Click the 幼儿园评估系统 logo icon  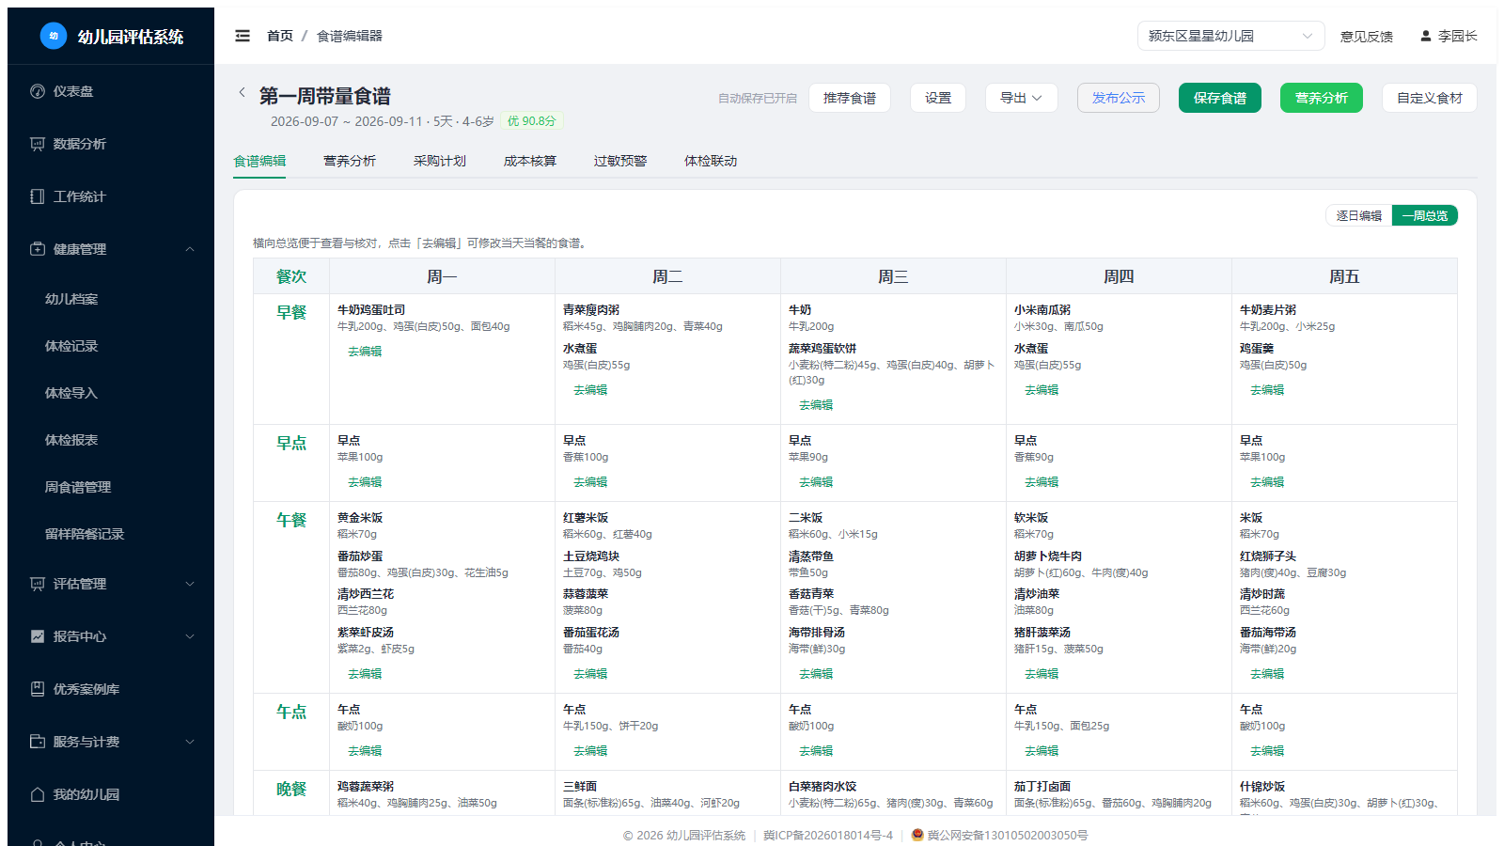[x=54, y=36]
